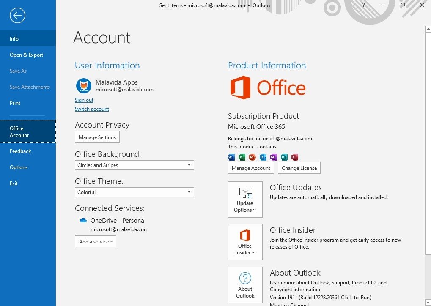Click the Publisher app icon
This screenshot has width=431, height=306.
point(284,157)
